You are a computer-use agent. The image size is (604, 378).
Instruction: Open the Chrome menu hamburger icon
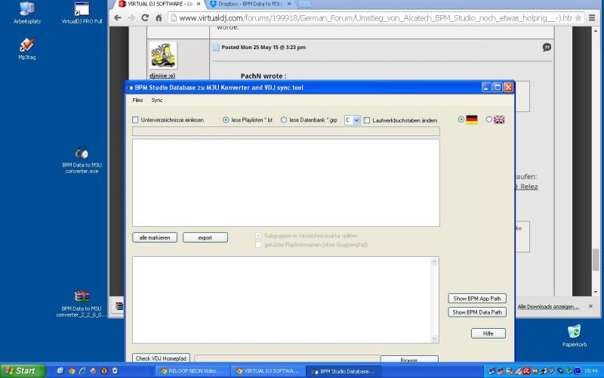(592, 17)
